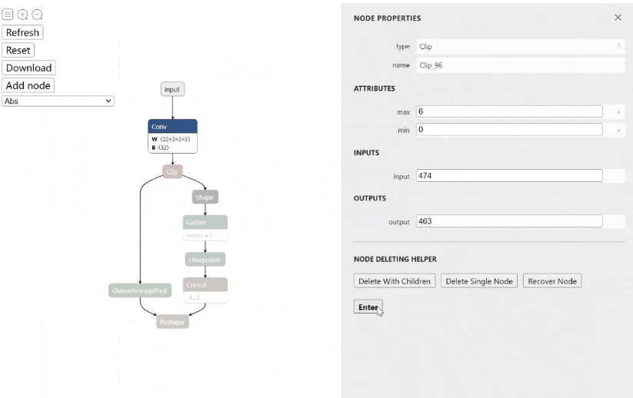Select the GlobalAveragePool node

point(140,290)
